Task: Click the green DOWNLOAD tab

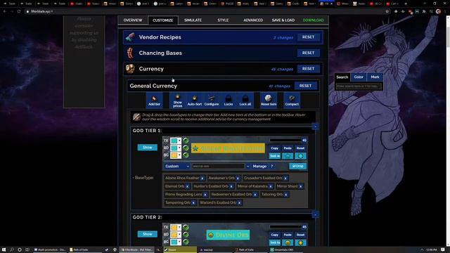Action: pyautogui.click(x=313, y=20)
